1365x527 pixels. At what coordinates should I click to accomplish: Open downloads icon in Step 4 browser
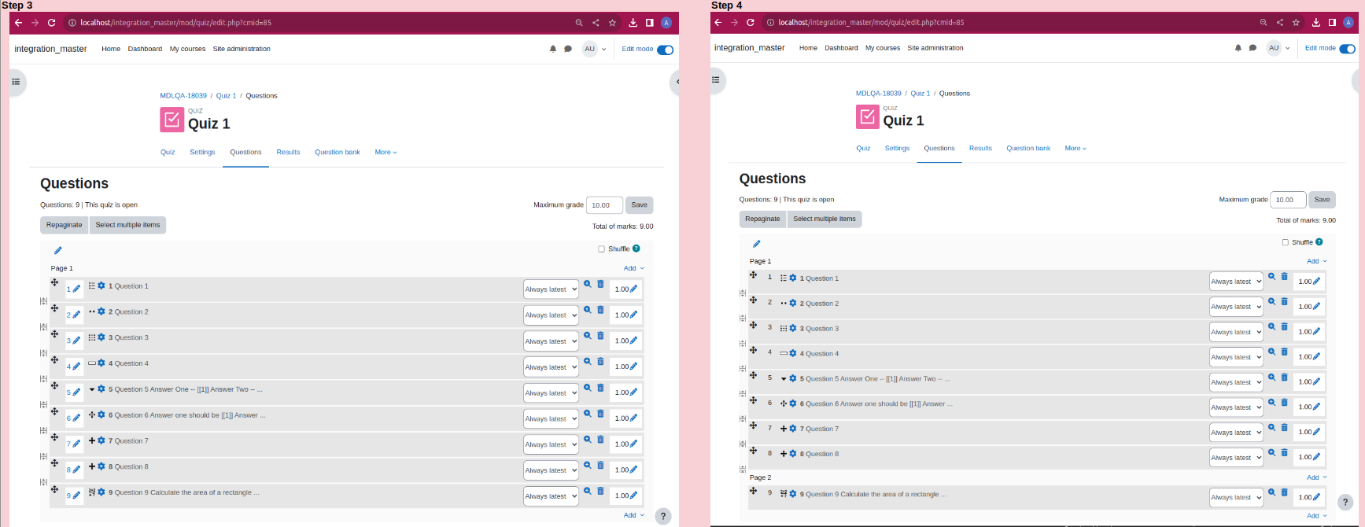(1315, 23)
